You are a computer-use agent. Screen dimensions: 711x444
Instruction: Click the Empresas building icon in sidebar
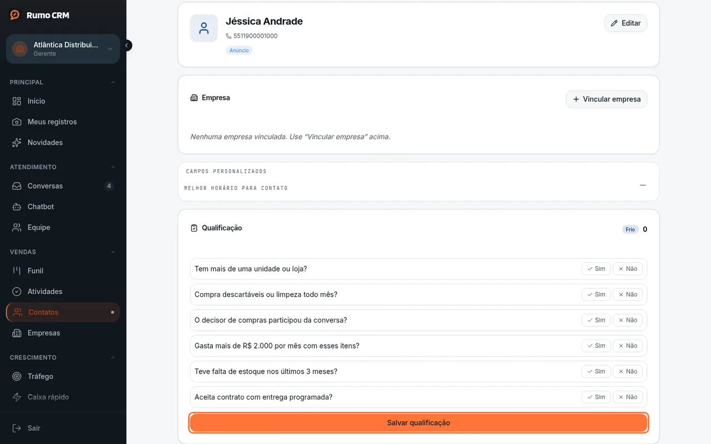click(x=17, y=333)
